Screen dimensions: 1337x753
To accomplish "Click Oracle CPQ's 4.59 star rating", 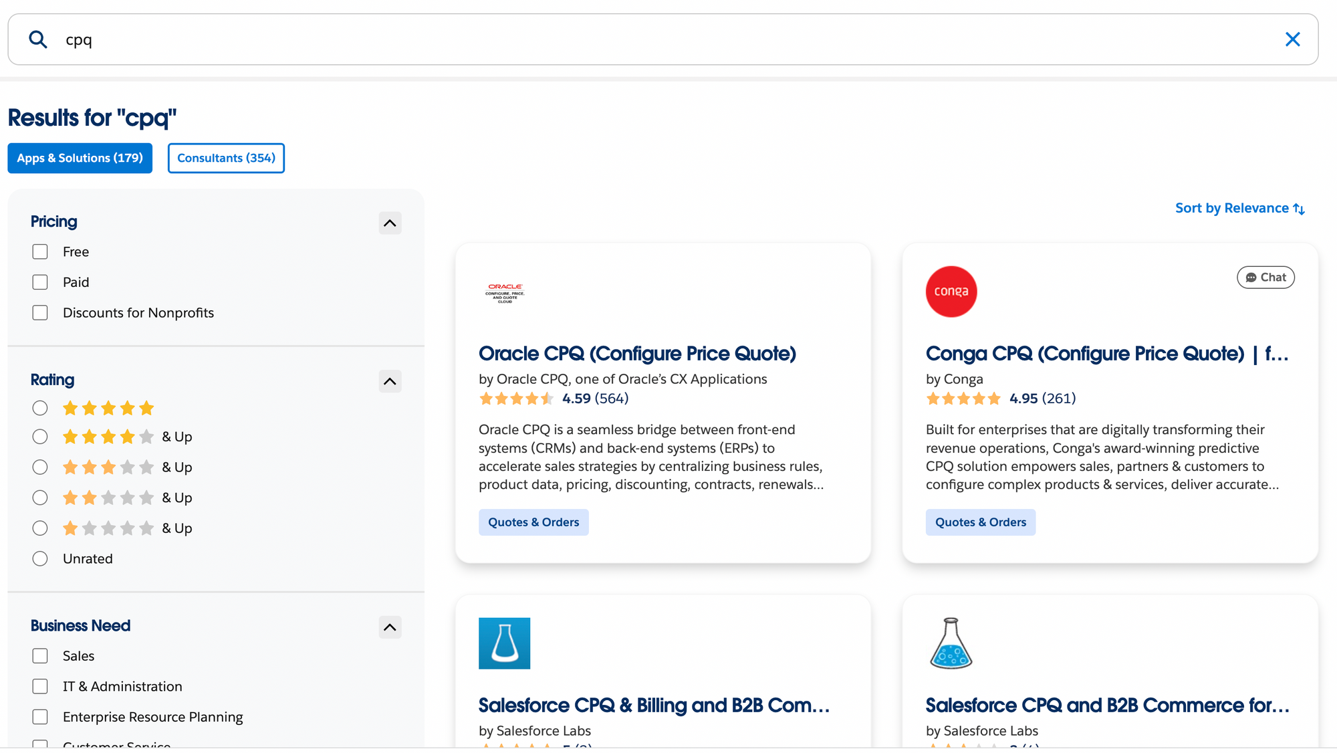I will 554,399.
